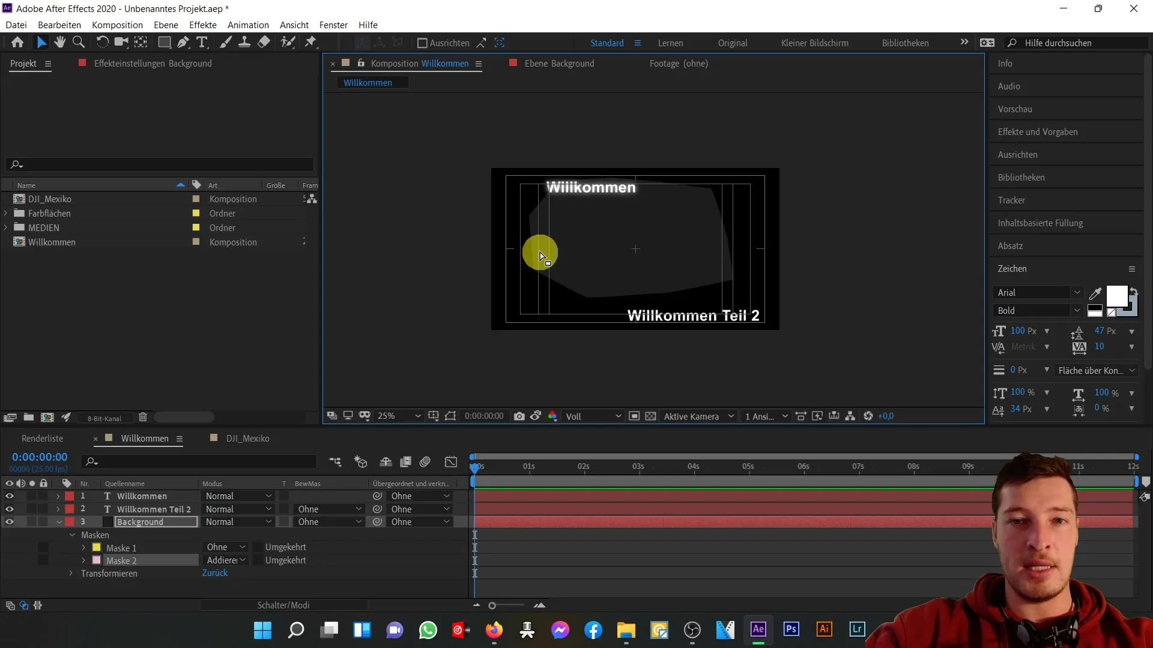Select the Pen tool in toolbar
The image size is (1153, 648).
[x=183, y=42]
